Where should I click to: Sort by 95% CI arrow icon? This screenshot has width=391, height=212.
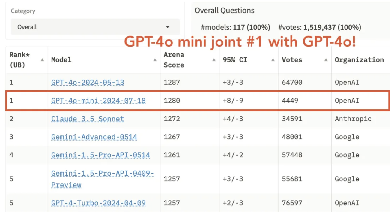tap(273, 60)
